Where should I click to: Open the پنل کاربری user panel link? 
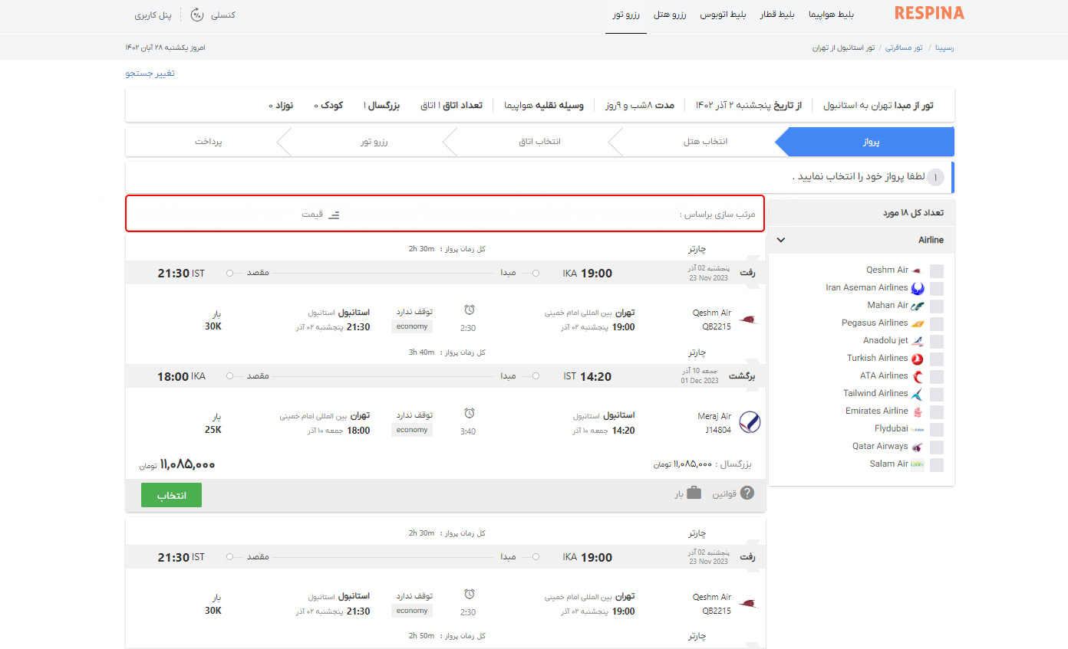pyautogui.click(x=153, y=15)
